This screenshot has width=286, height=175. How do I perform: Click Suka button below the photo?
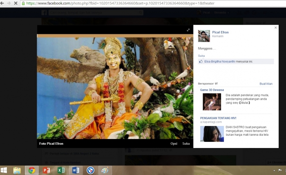tap(186, 144)
